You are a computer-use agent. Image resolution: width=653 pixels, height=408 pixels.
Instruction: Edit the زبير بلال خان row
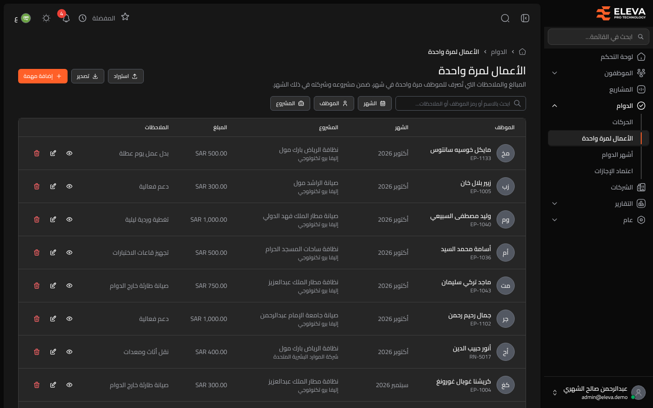coord(53,186)
